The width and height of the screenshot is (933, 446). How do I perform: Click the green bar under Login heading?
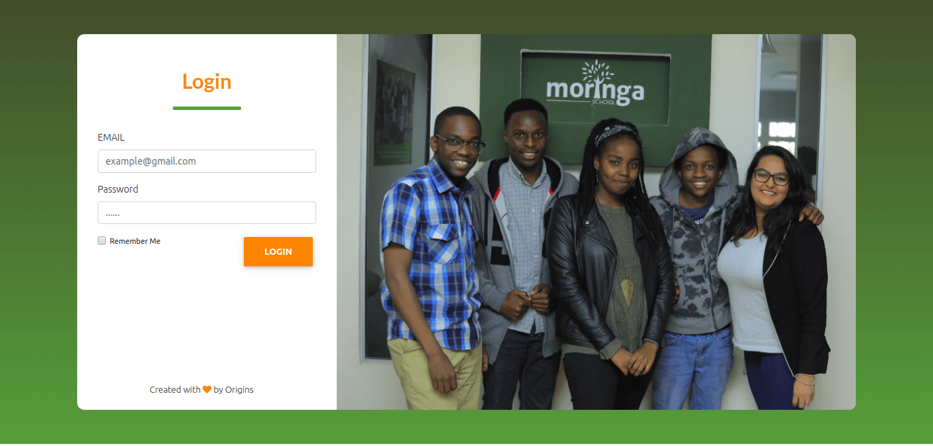pyautogui.click(x=207, y=108)
